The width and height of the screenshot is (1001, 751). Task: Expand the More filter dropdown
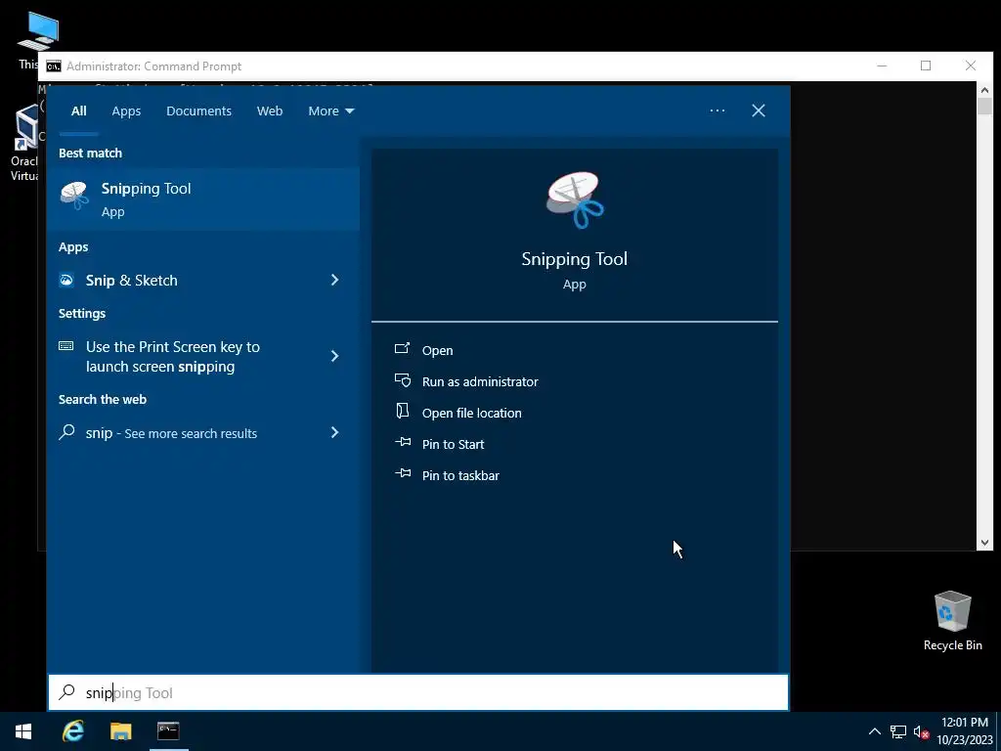coord(330,111)
